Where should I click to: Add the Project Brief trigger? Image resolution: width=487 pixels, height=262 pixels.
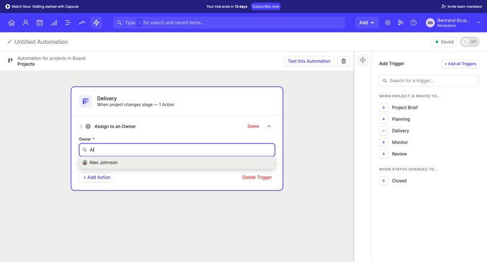tap(384, 108)
